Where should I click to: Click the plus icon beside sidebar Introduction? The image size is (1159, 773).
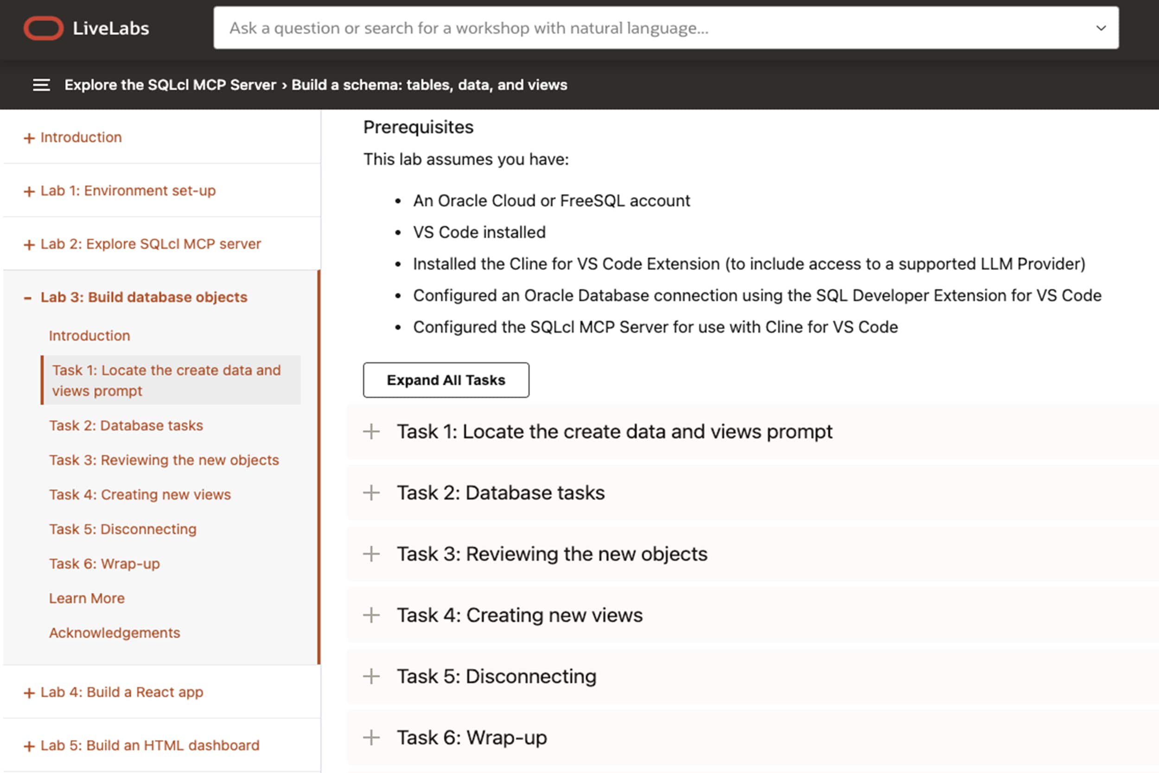(29, 138)
